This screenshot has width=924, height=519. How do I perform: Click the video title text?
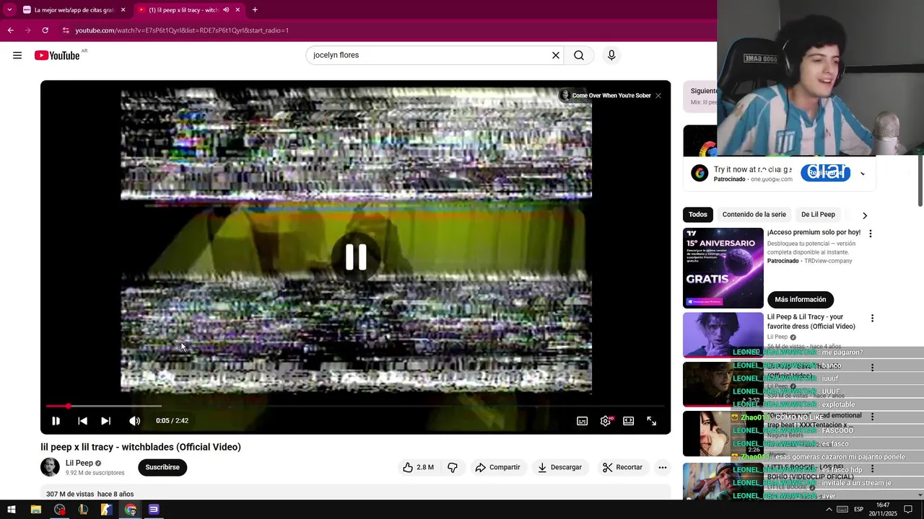tap(141, 447)
